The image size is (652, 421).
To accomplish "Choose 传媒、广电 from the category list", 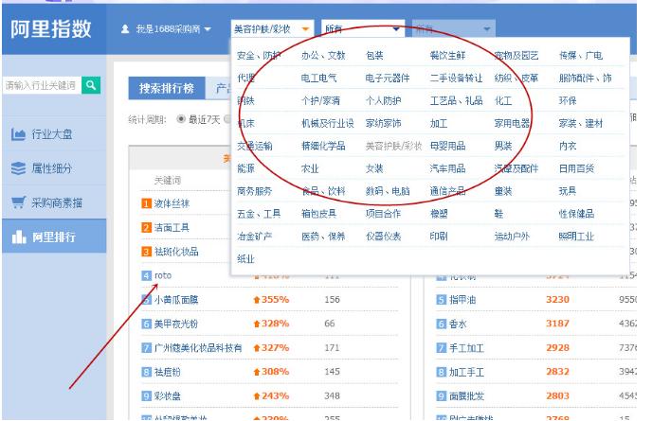I will click(x=581, y=56).
